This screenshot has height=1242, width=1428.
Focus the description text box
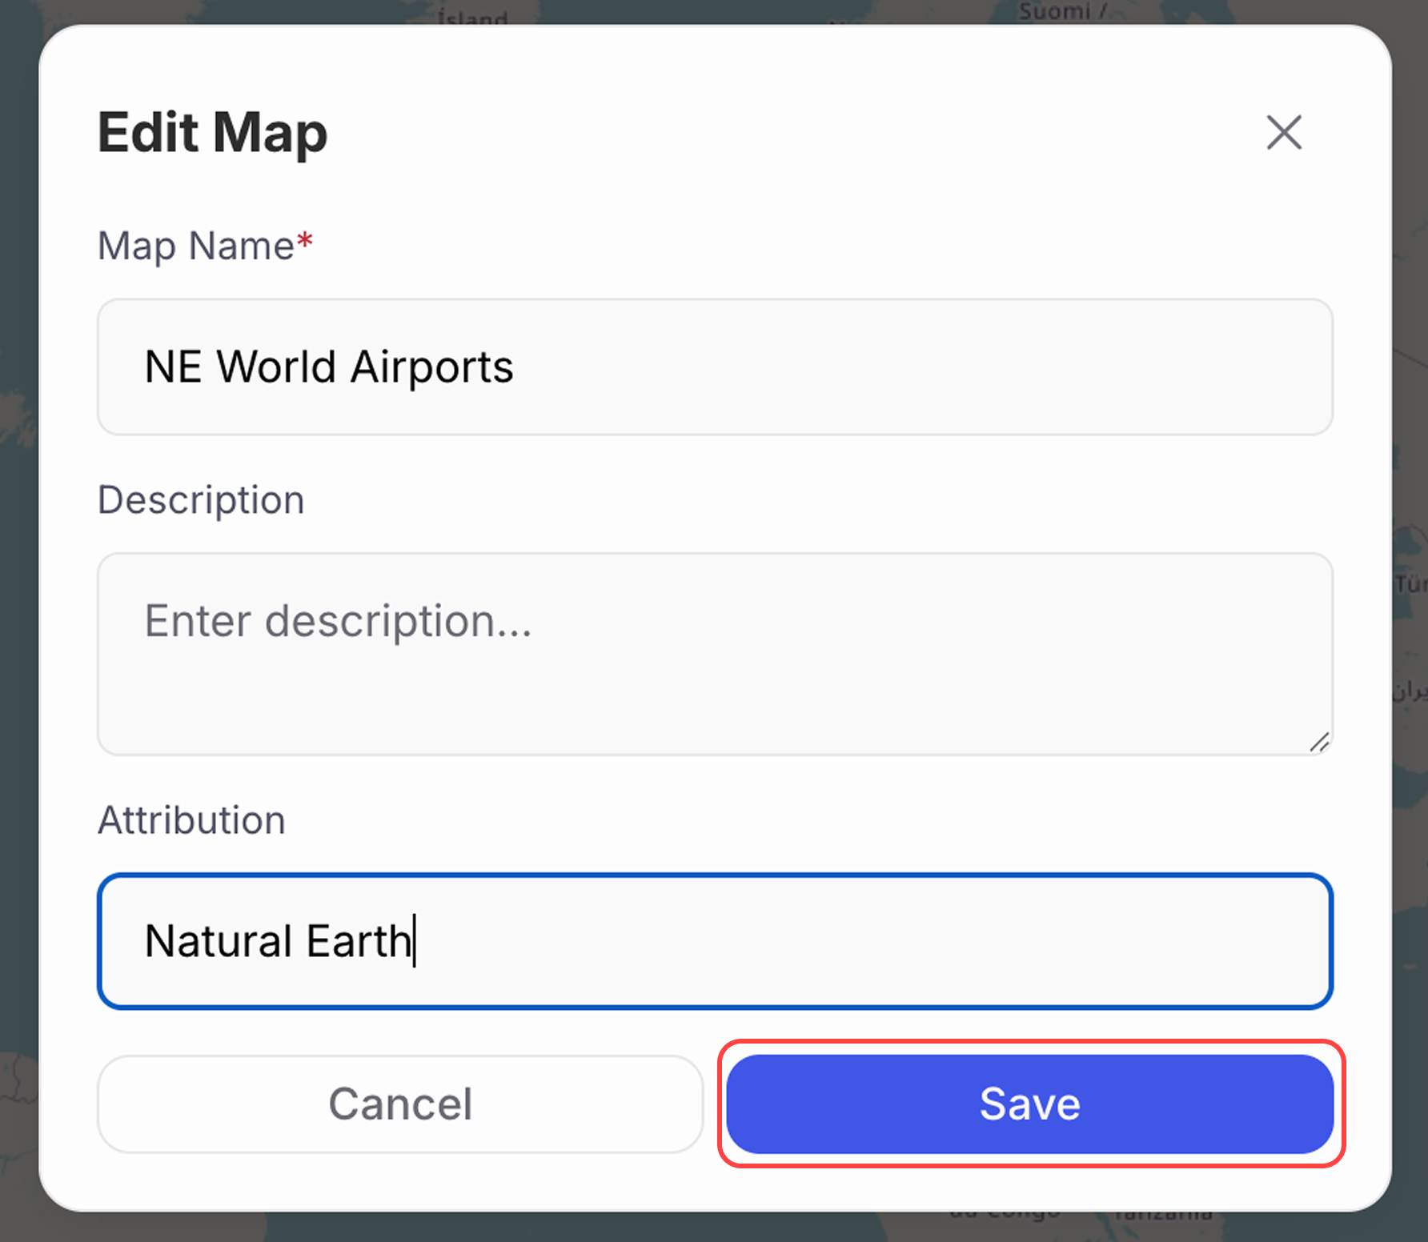(x=712, y=652)
